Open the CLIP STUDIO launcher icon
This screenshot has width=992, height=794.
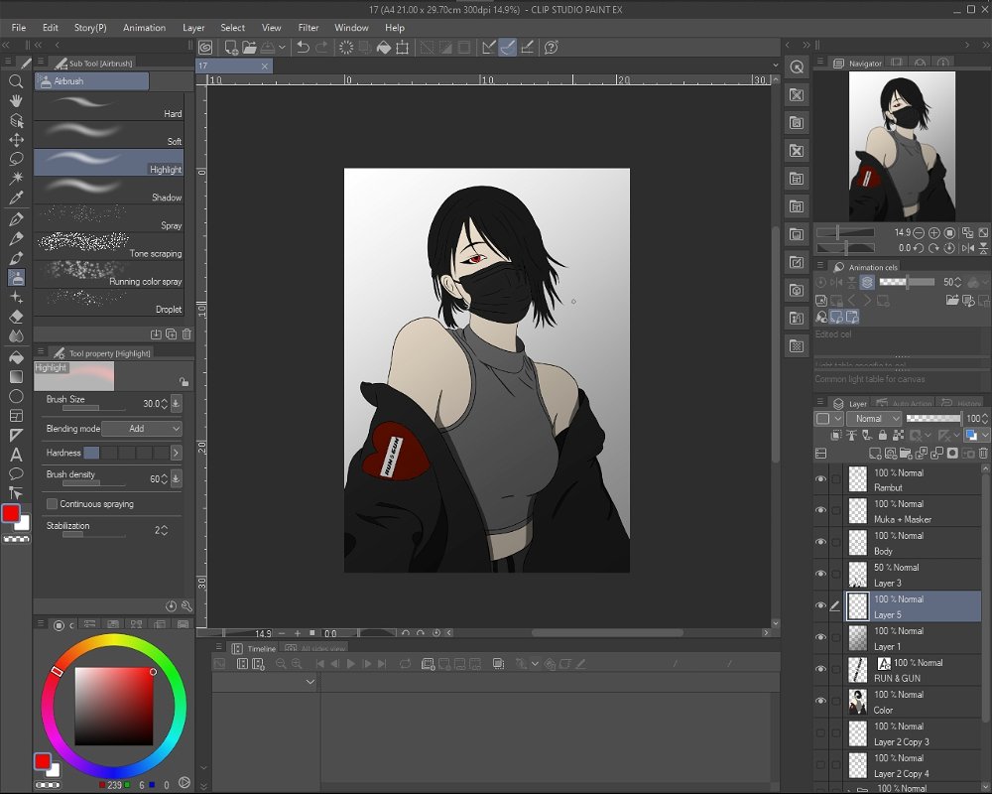click(205, 48)
